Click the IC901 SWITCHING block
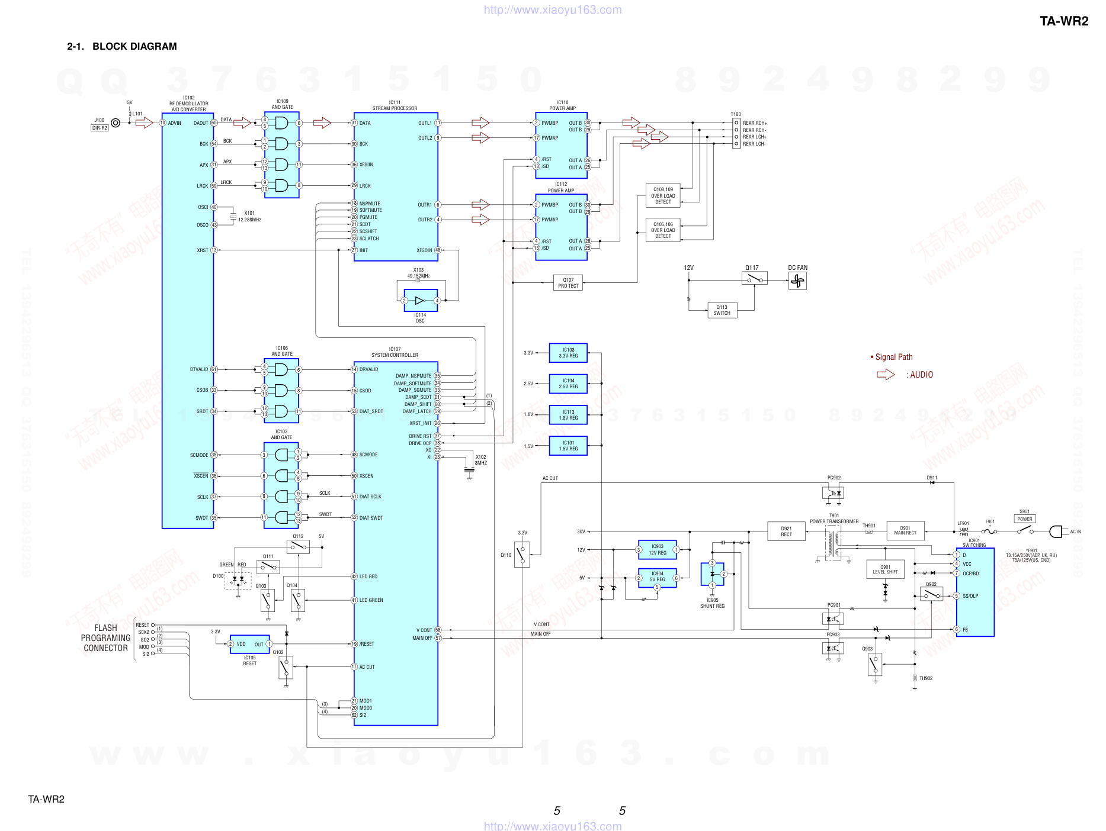This screenshot has height=831, width=1106. [975, 592]
